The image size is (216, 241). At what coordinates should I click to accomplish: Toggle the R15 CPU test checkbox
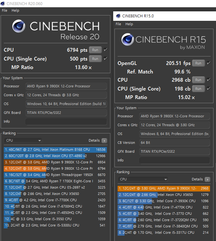[x=208, y=79]
